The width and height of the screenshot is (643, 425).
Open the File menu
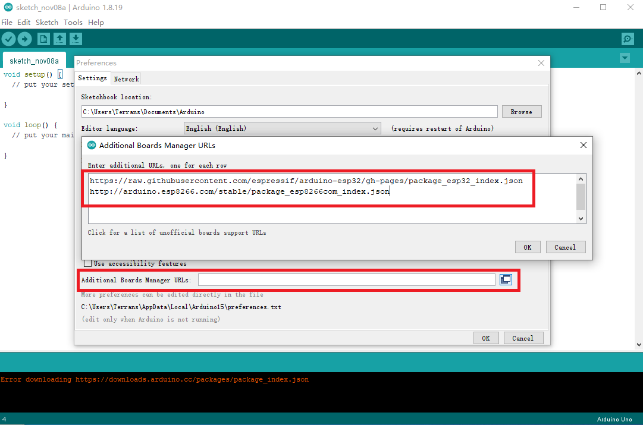coord(7,22)
